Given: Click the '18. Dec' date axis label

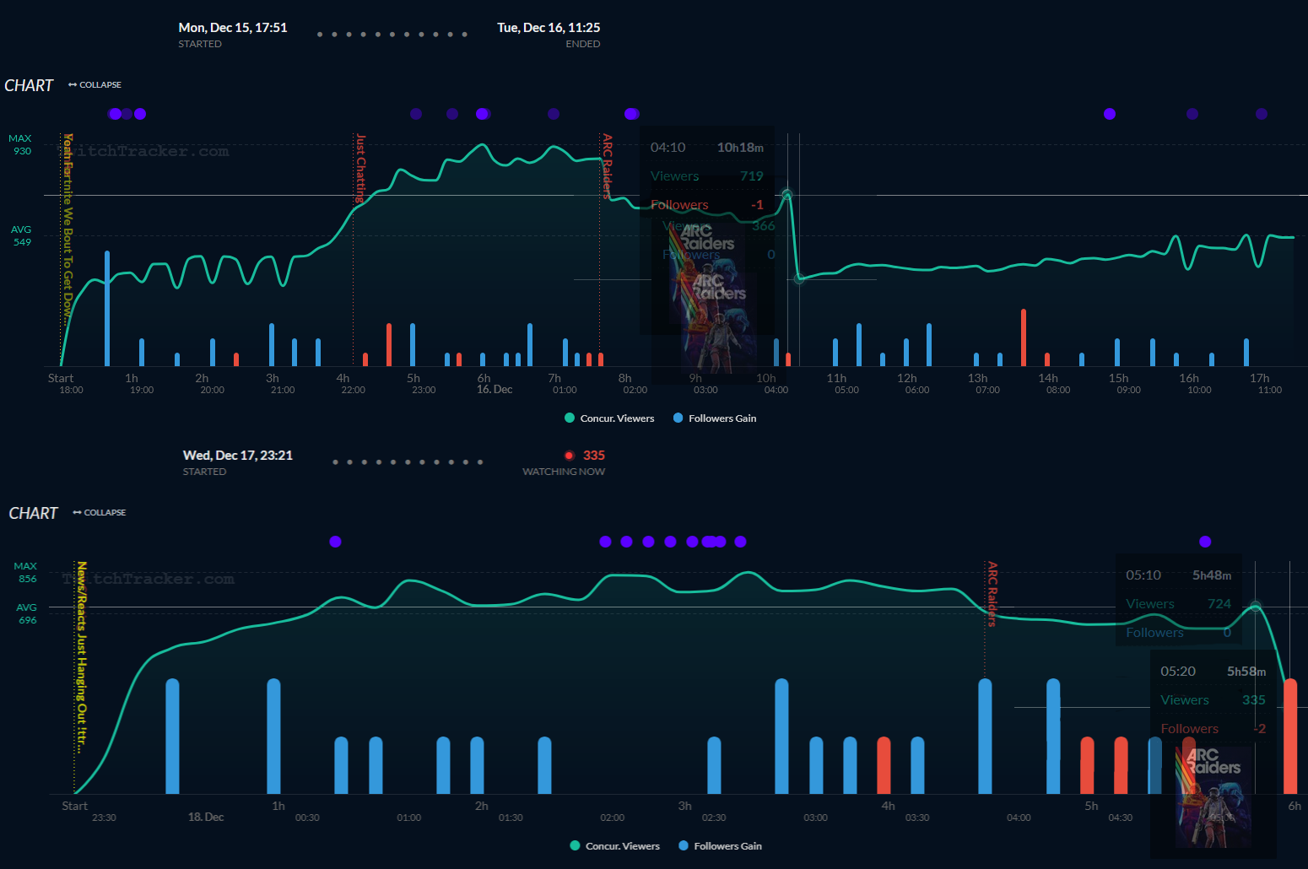Looking at the screenshot, I should tap(206, 818).
